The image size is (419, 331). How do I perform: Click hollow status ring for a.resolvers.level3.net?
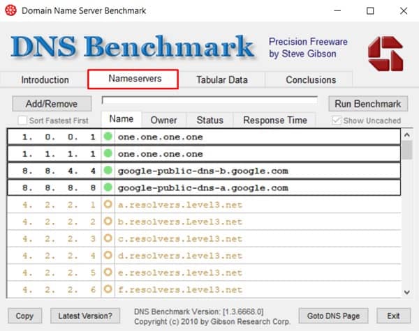108,204
